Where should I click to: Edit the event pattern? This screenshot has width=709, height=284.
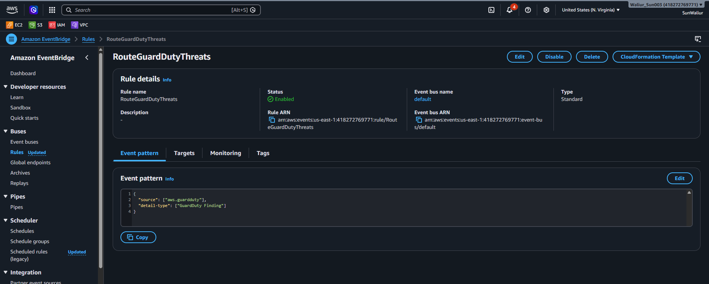[679, 178]
